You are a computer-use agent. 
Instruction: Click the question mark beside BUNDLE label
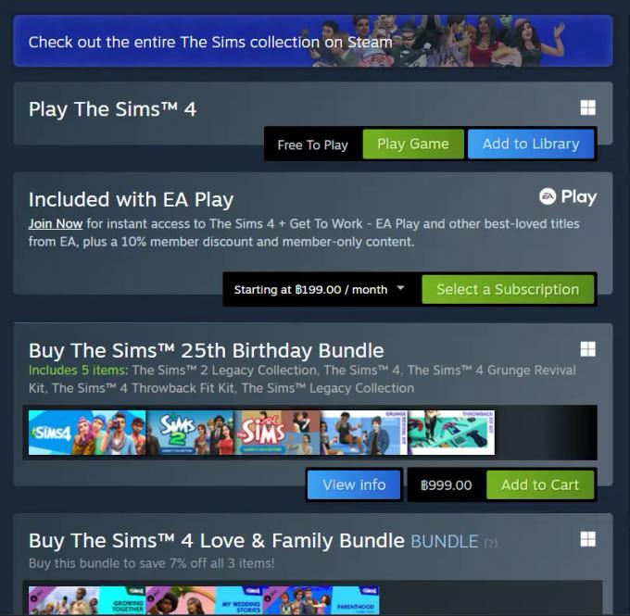(491, 543)
